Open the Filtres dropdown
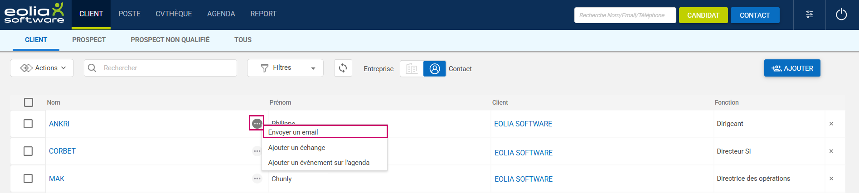Viewport: 859px width, 193px height. coord(285,68)
